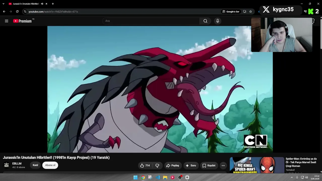Open File Explorer from the taskbar

point(165,177)
